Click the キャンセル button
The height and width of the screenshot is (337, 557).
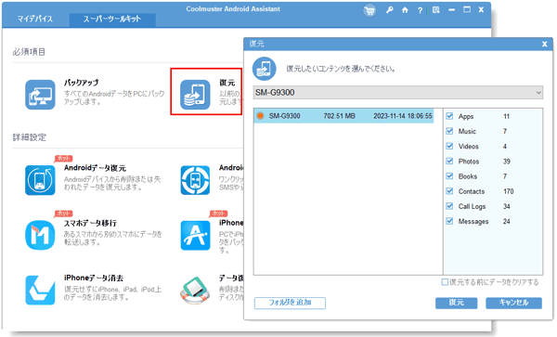(x=513, y=303)
